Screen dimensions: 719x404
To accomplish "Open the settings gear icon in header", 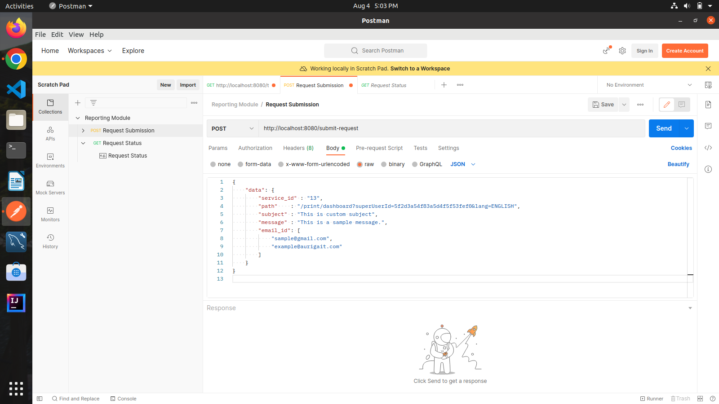I will tap(622, 51).
